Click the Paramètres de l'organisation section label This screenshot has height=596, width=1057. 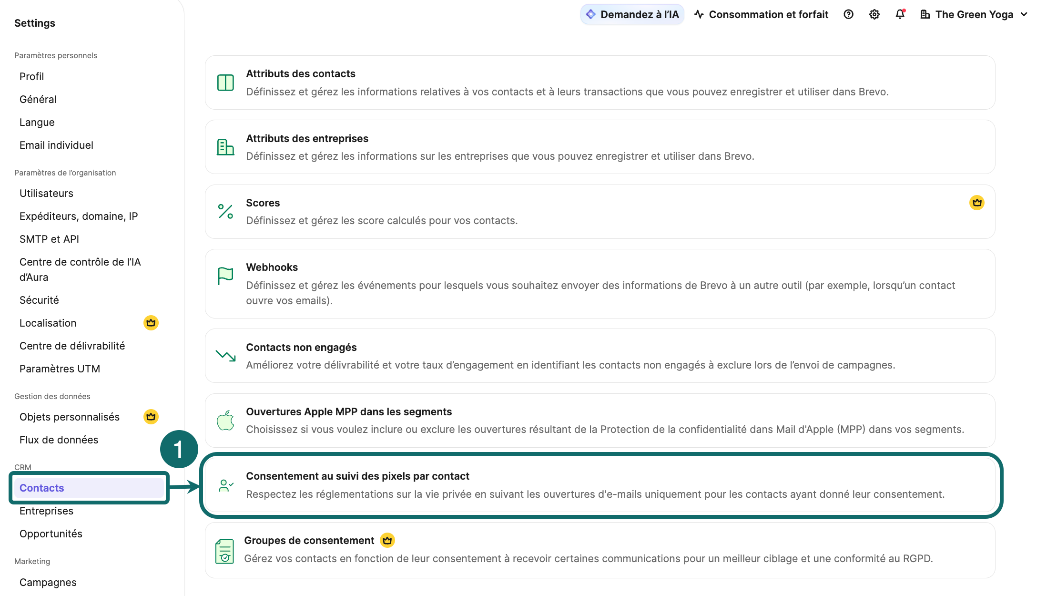click(65, 173)
